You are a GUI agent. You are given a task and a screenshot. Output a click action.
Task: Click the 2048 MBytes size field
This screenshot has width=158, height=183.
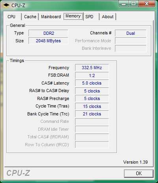tap(48, 41)
